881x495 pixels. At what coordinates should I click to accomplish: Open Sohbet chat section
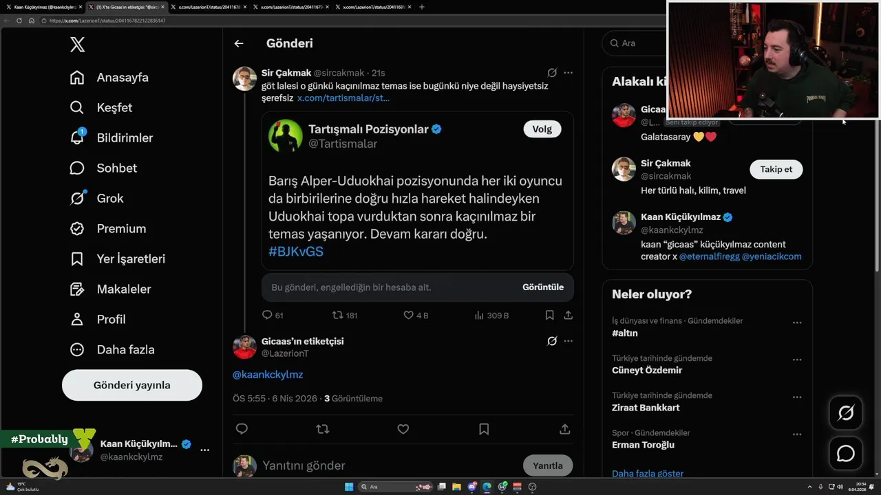click(x=103, y=168)
